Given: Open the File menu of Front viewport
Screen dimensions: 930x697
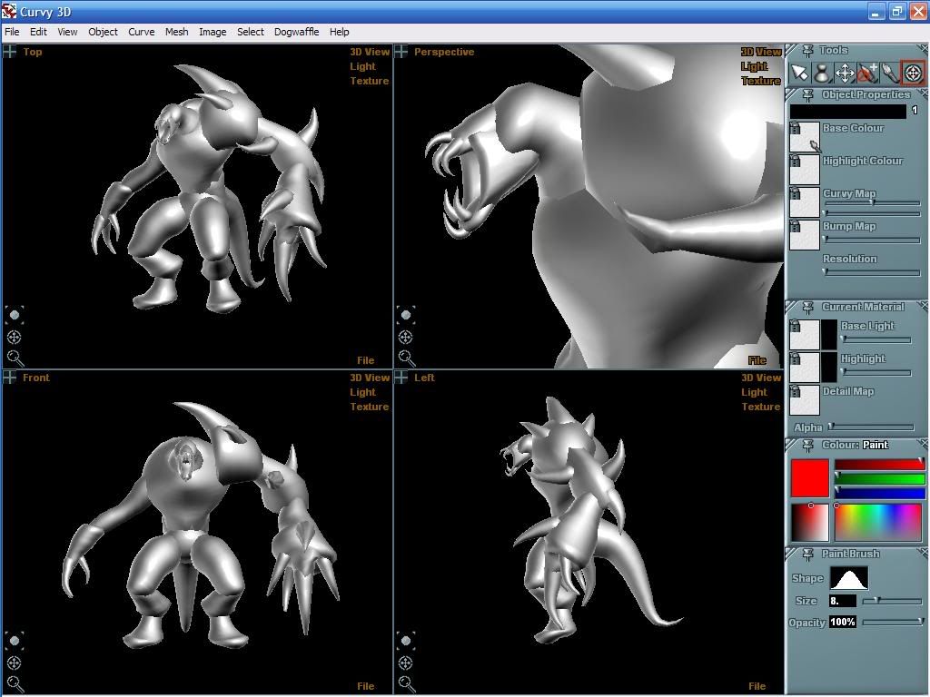Looking at the screenshot, I should (365, 686).
